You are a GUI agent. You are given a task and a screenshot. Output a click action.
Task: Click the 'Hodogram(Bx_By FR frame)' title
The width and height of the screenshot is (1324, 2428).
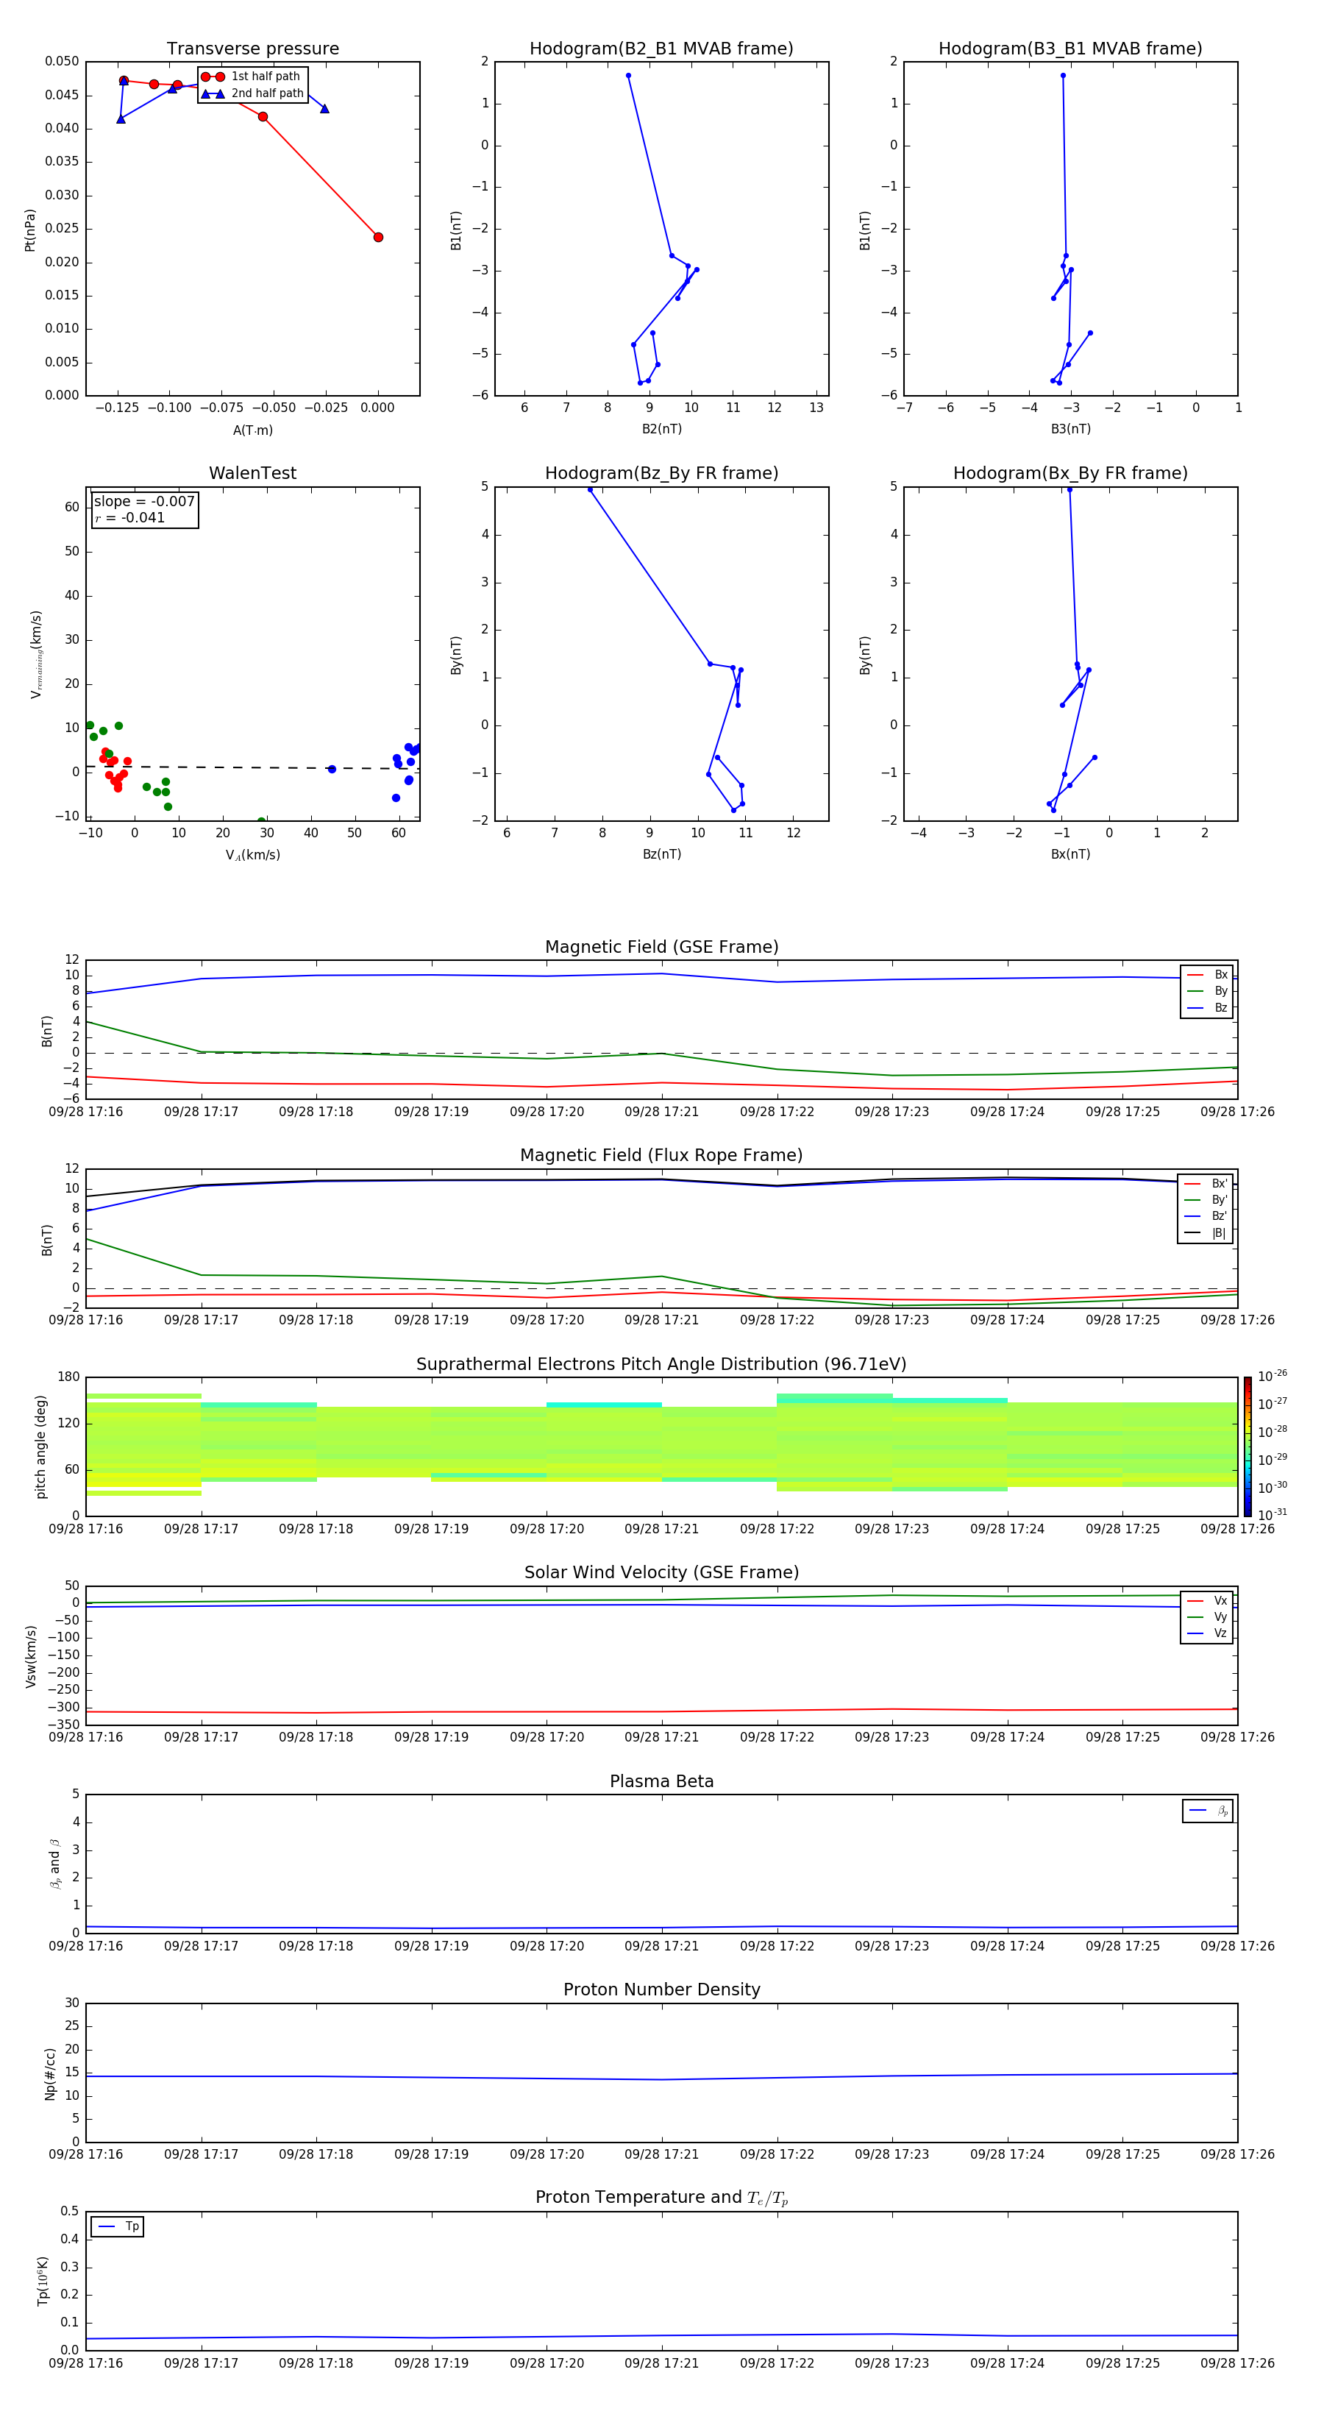coord(1070,473)
